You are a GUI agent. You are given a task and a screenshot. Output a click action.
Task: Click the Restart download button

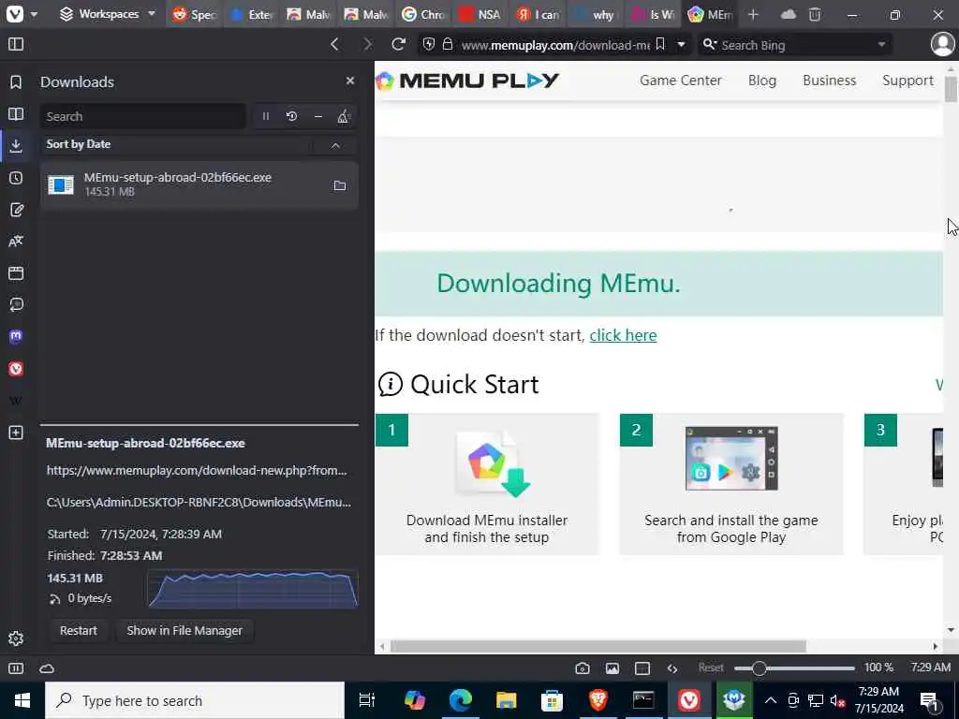(79, 630)
